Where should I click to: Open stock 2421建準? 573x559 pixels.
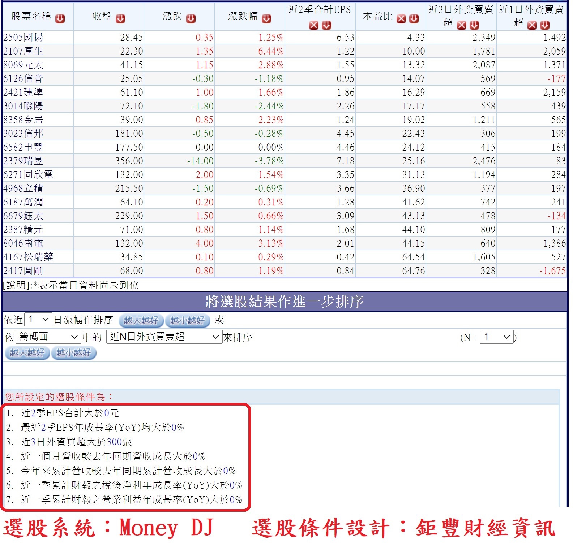point(23,92)
